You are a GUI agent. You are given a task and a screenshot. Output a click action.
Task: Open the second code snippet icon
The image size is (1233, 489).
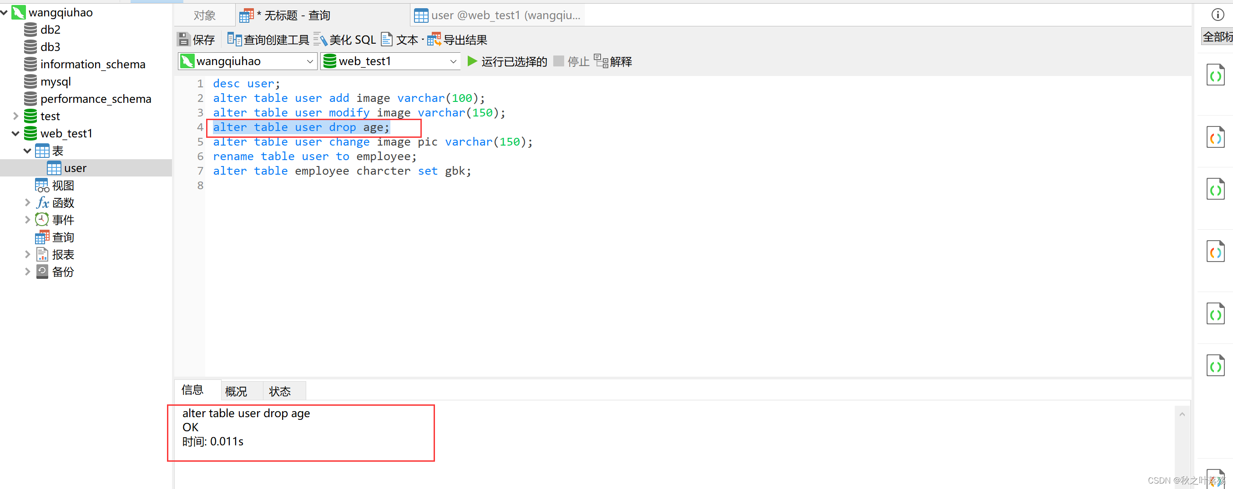(x=1215, y=138)
